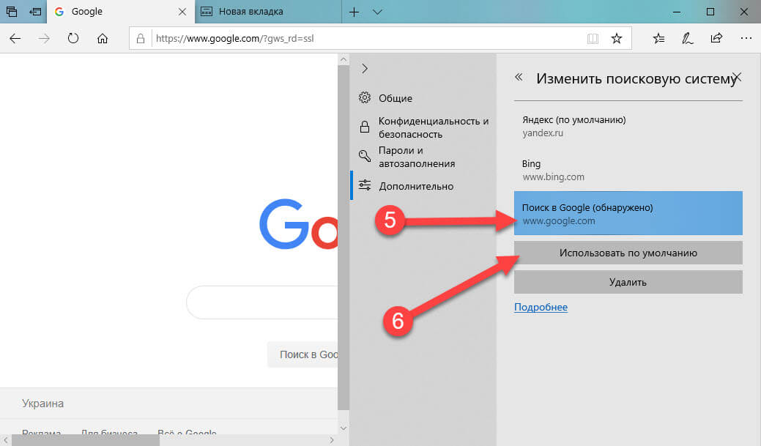Image resolution: width=761 pixels, height=446 pixels.
Task: Go back with the double chevron
Action: 519,77
